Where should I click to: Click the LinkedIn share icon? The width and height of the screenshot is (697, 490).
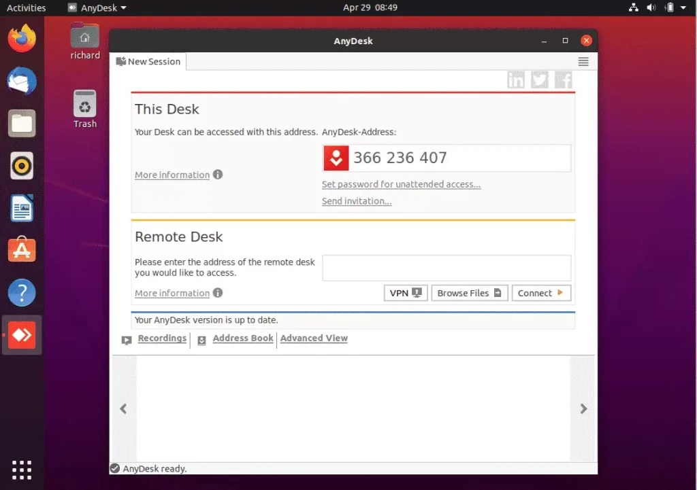click(515, 80)
